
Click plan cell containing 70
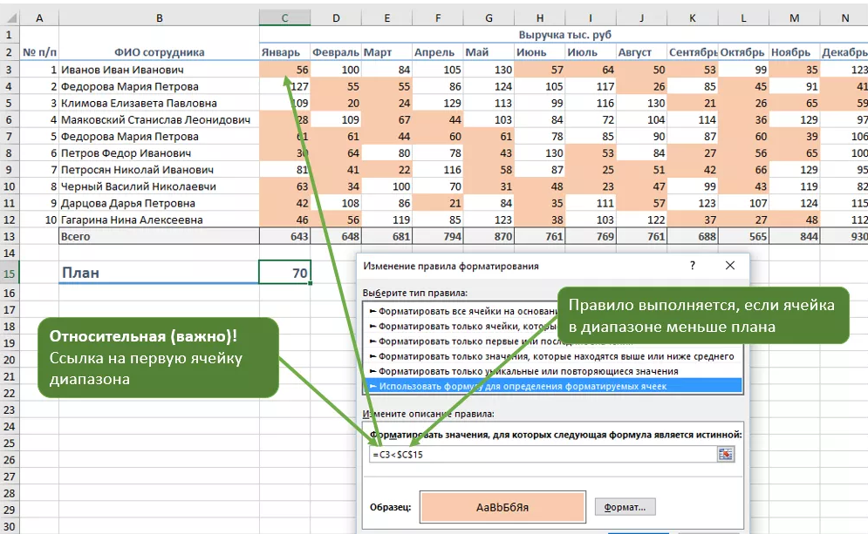[284, 273]
